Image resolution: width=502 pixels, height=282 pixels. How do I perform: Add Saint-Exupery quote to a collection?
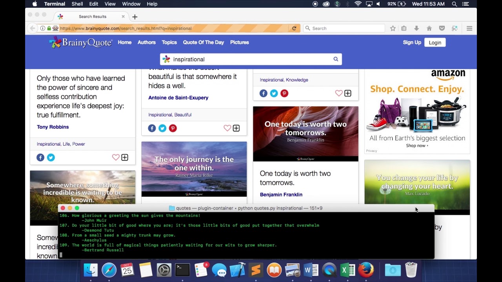coord(236,128)
